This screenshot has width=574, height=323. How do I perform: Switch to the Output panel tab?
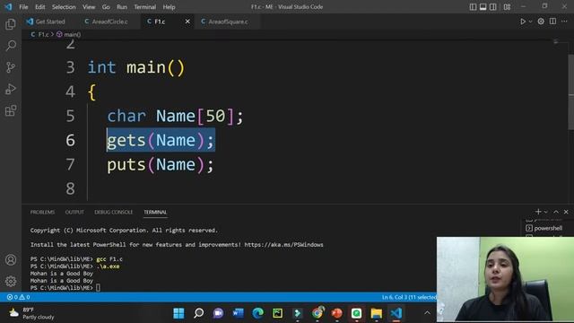[x=74, y=212]
